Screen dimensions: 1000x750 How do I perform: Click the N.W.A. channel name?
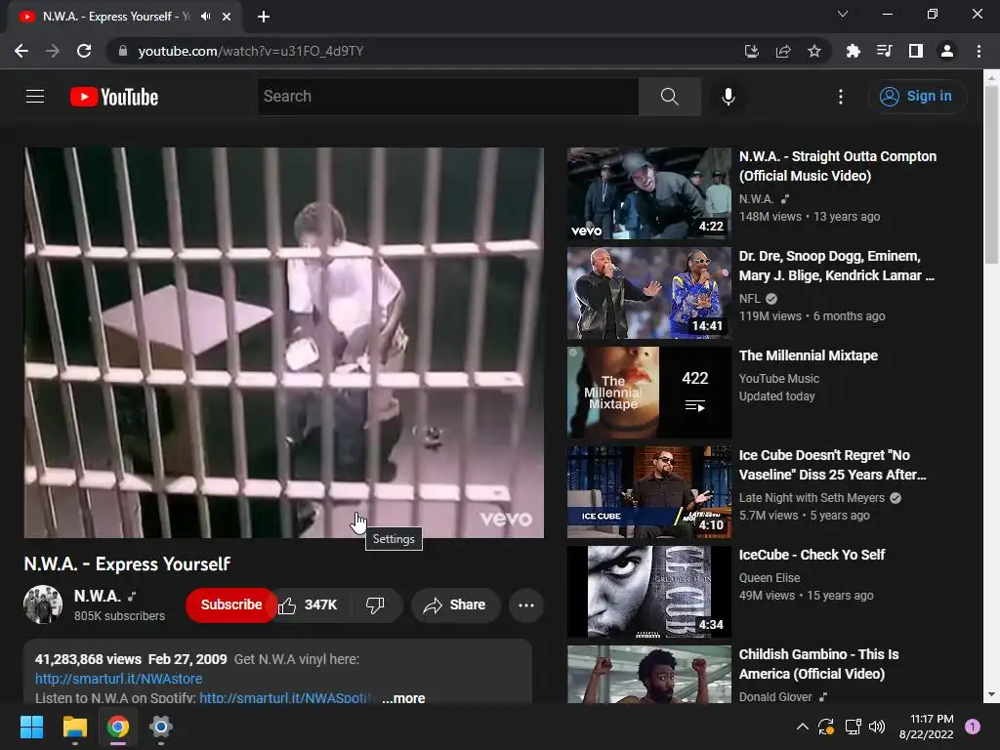click(x=98, y=596)
